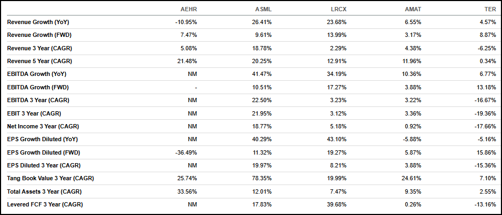
Task: Select the EBIT 3 Year (CAGR) label
Action: 34,113
